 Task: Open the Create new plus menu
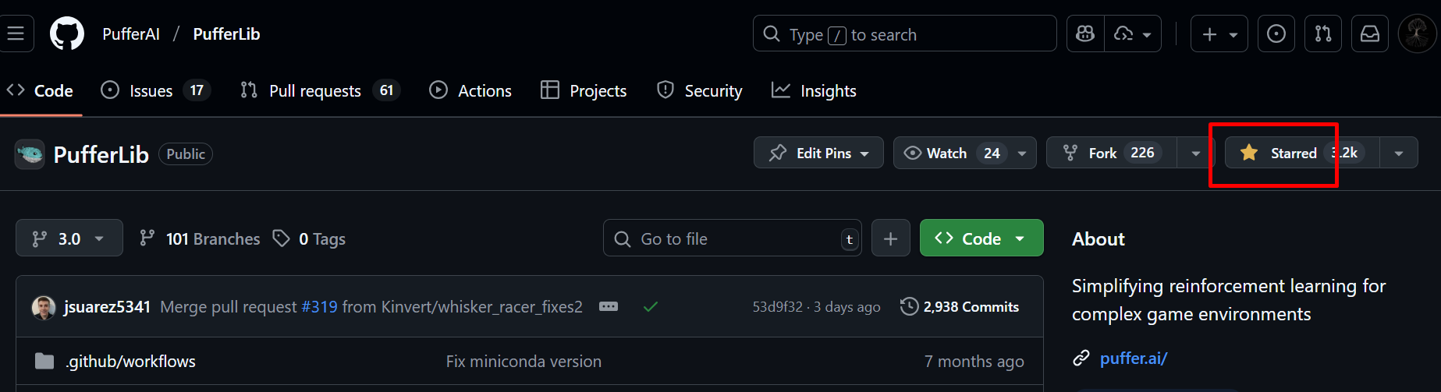(1219, 34)
